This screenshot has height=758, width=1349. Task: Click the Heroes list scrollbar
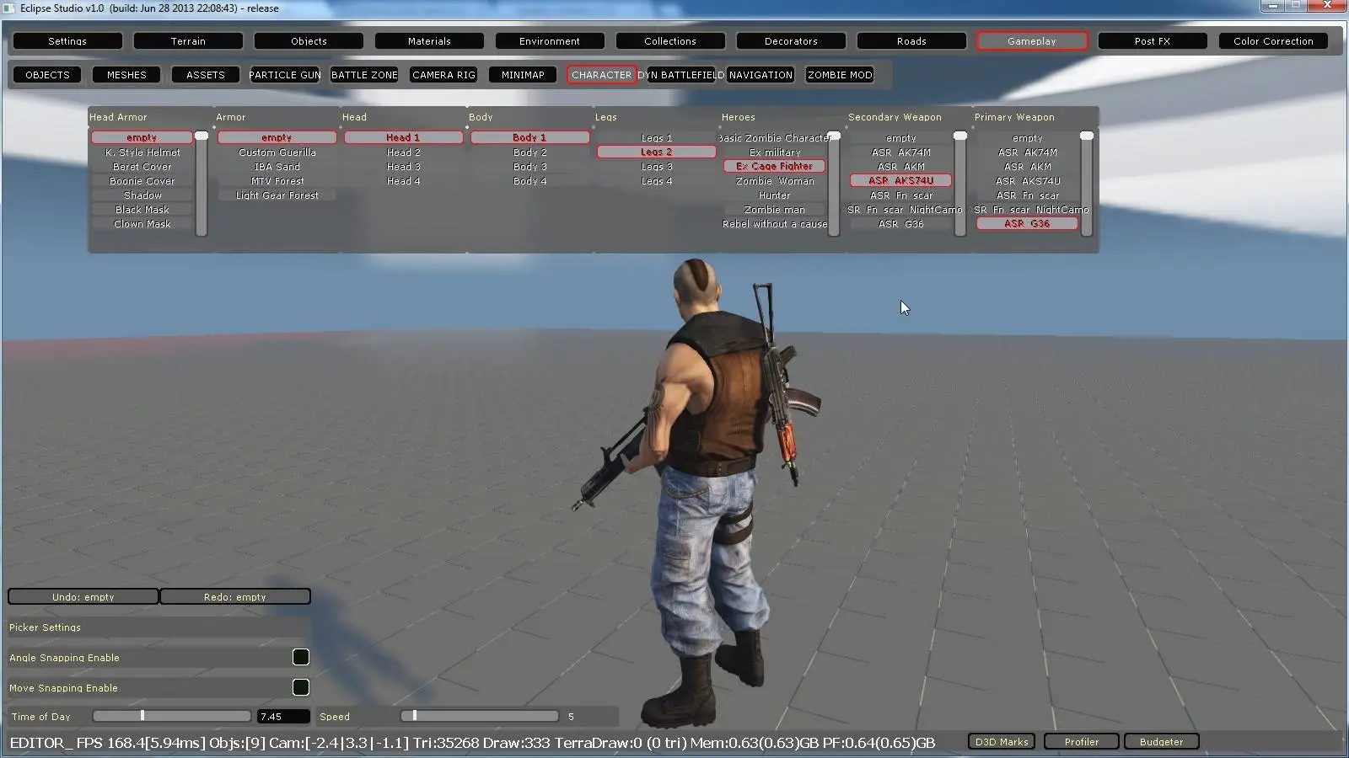(x=834, y=184)
